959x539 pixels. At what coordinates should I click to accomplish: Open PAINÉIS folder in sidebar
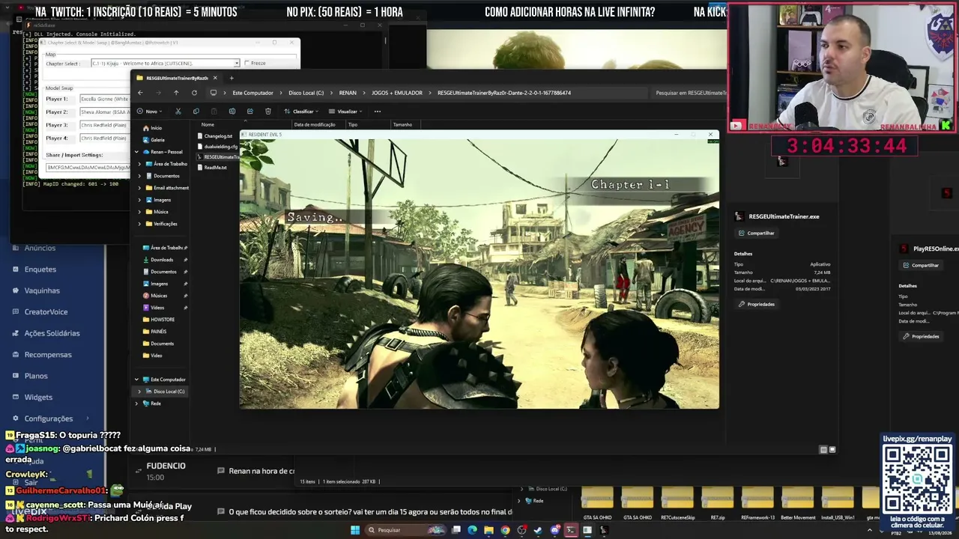(x=154, y=332)
